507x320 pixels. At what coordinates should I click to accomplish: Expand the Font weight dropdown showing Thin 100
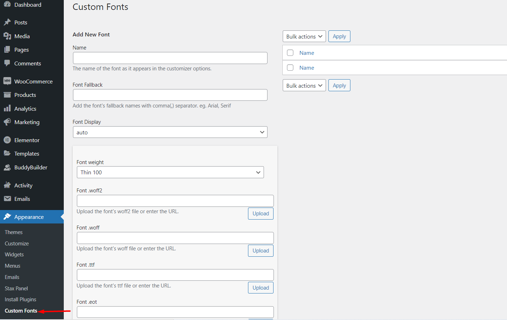coord(170,172)
